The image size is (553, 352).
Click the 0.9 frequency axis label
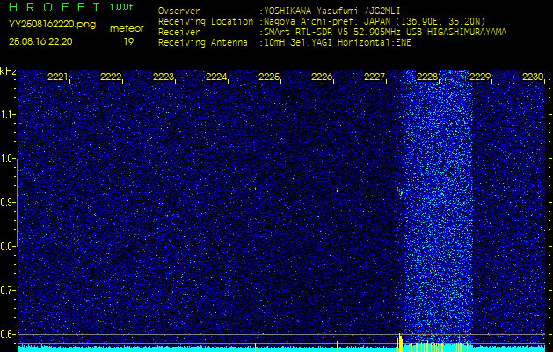tap(7, 202)
